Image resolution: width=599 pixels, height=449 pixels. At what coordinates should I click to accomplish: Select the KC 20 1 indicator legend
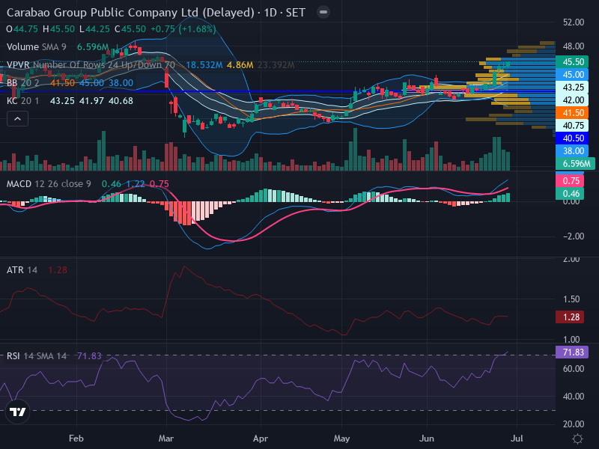pyautogui.click(x=22, y=101)
